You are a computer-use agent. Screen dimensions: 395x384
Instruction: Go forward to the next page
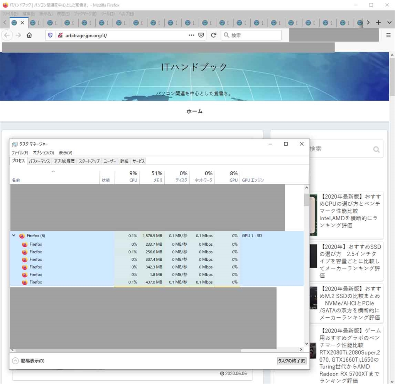(18, 35)
